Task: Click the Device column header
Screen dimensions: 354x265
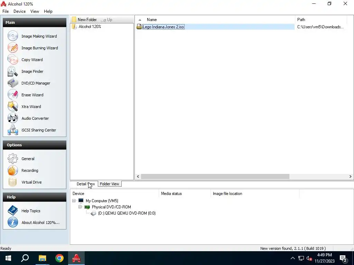Action: 114,194
